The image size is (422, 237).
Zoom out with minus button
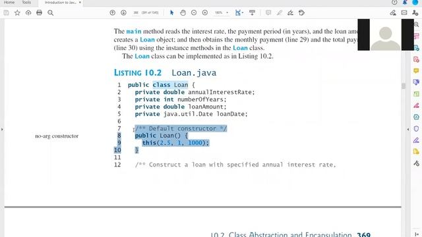(x=194, y=13)
